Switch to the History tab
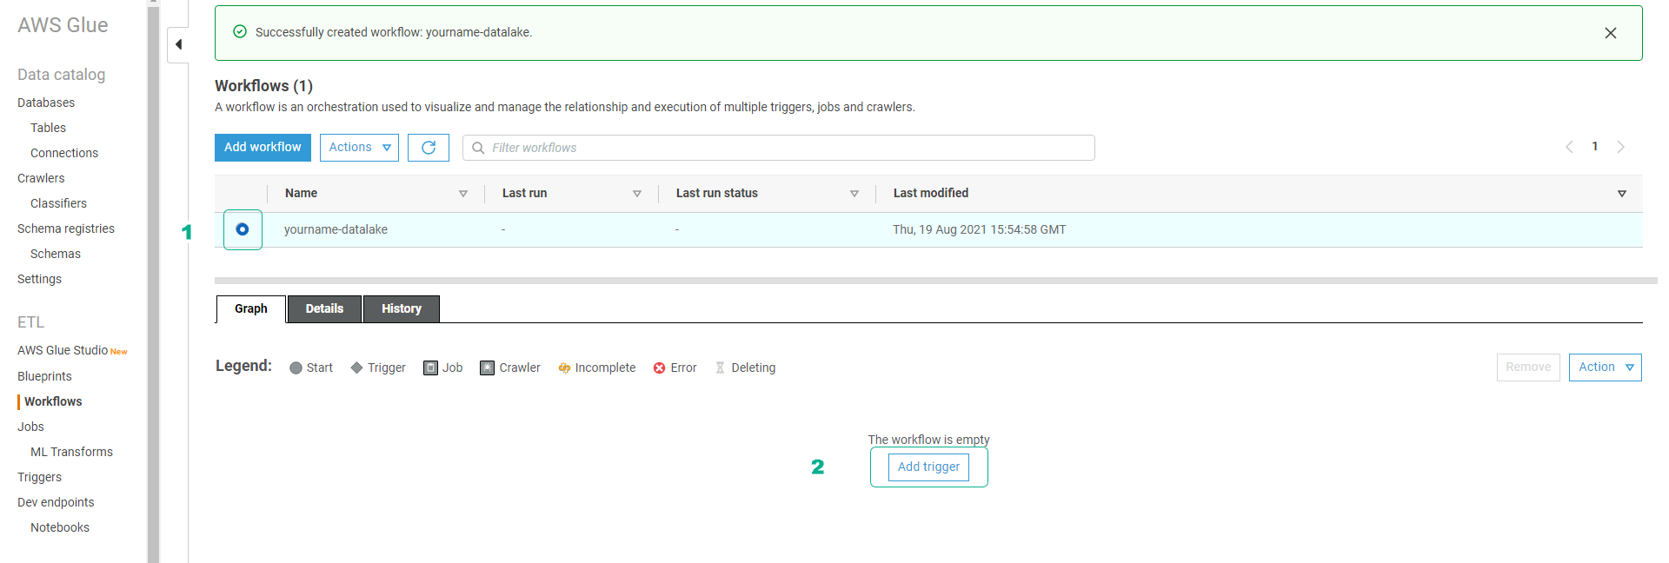 click(x=402, y=308)
